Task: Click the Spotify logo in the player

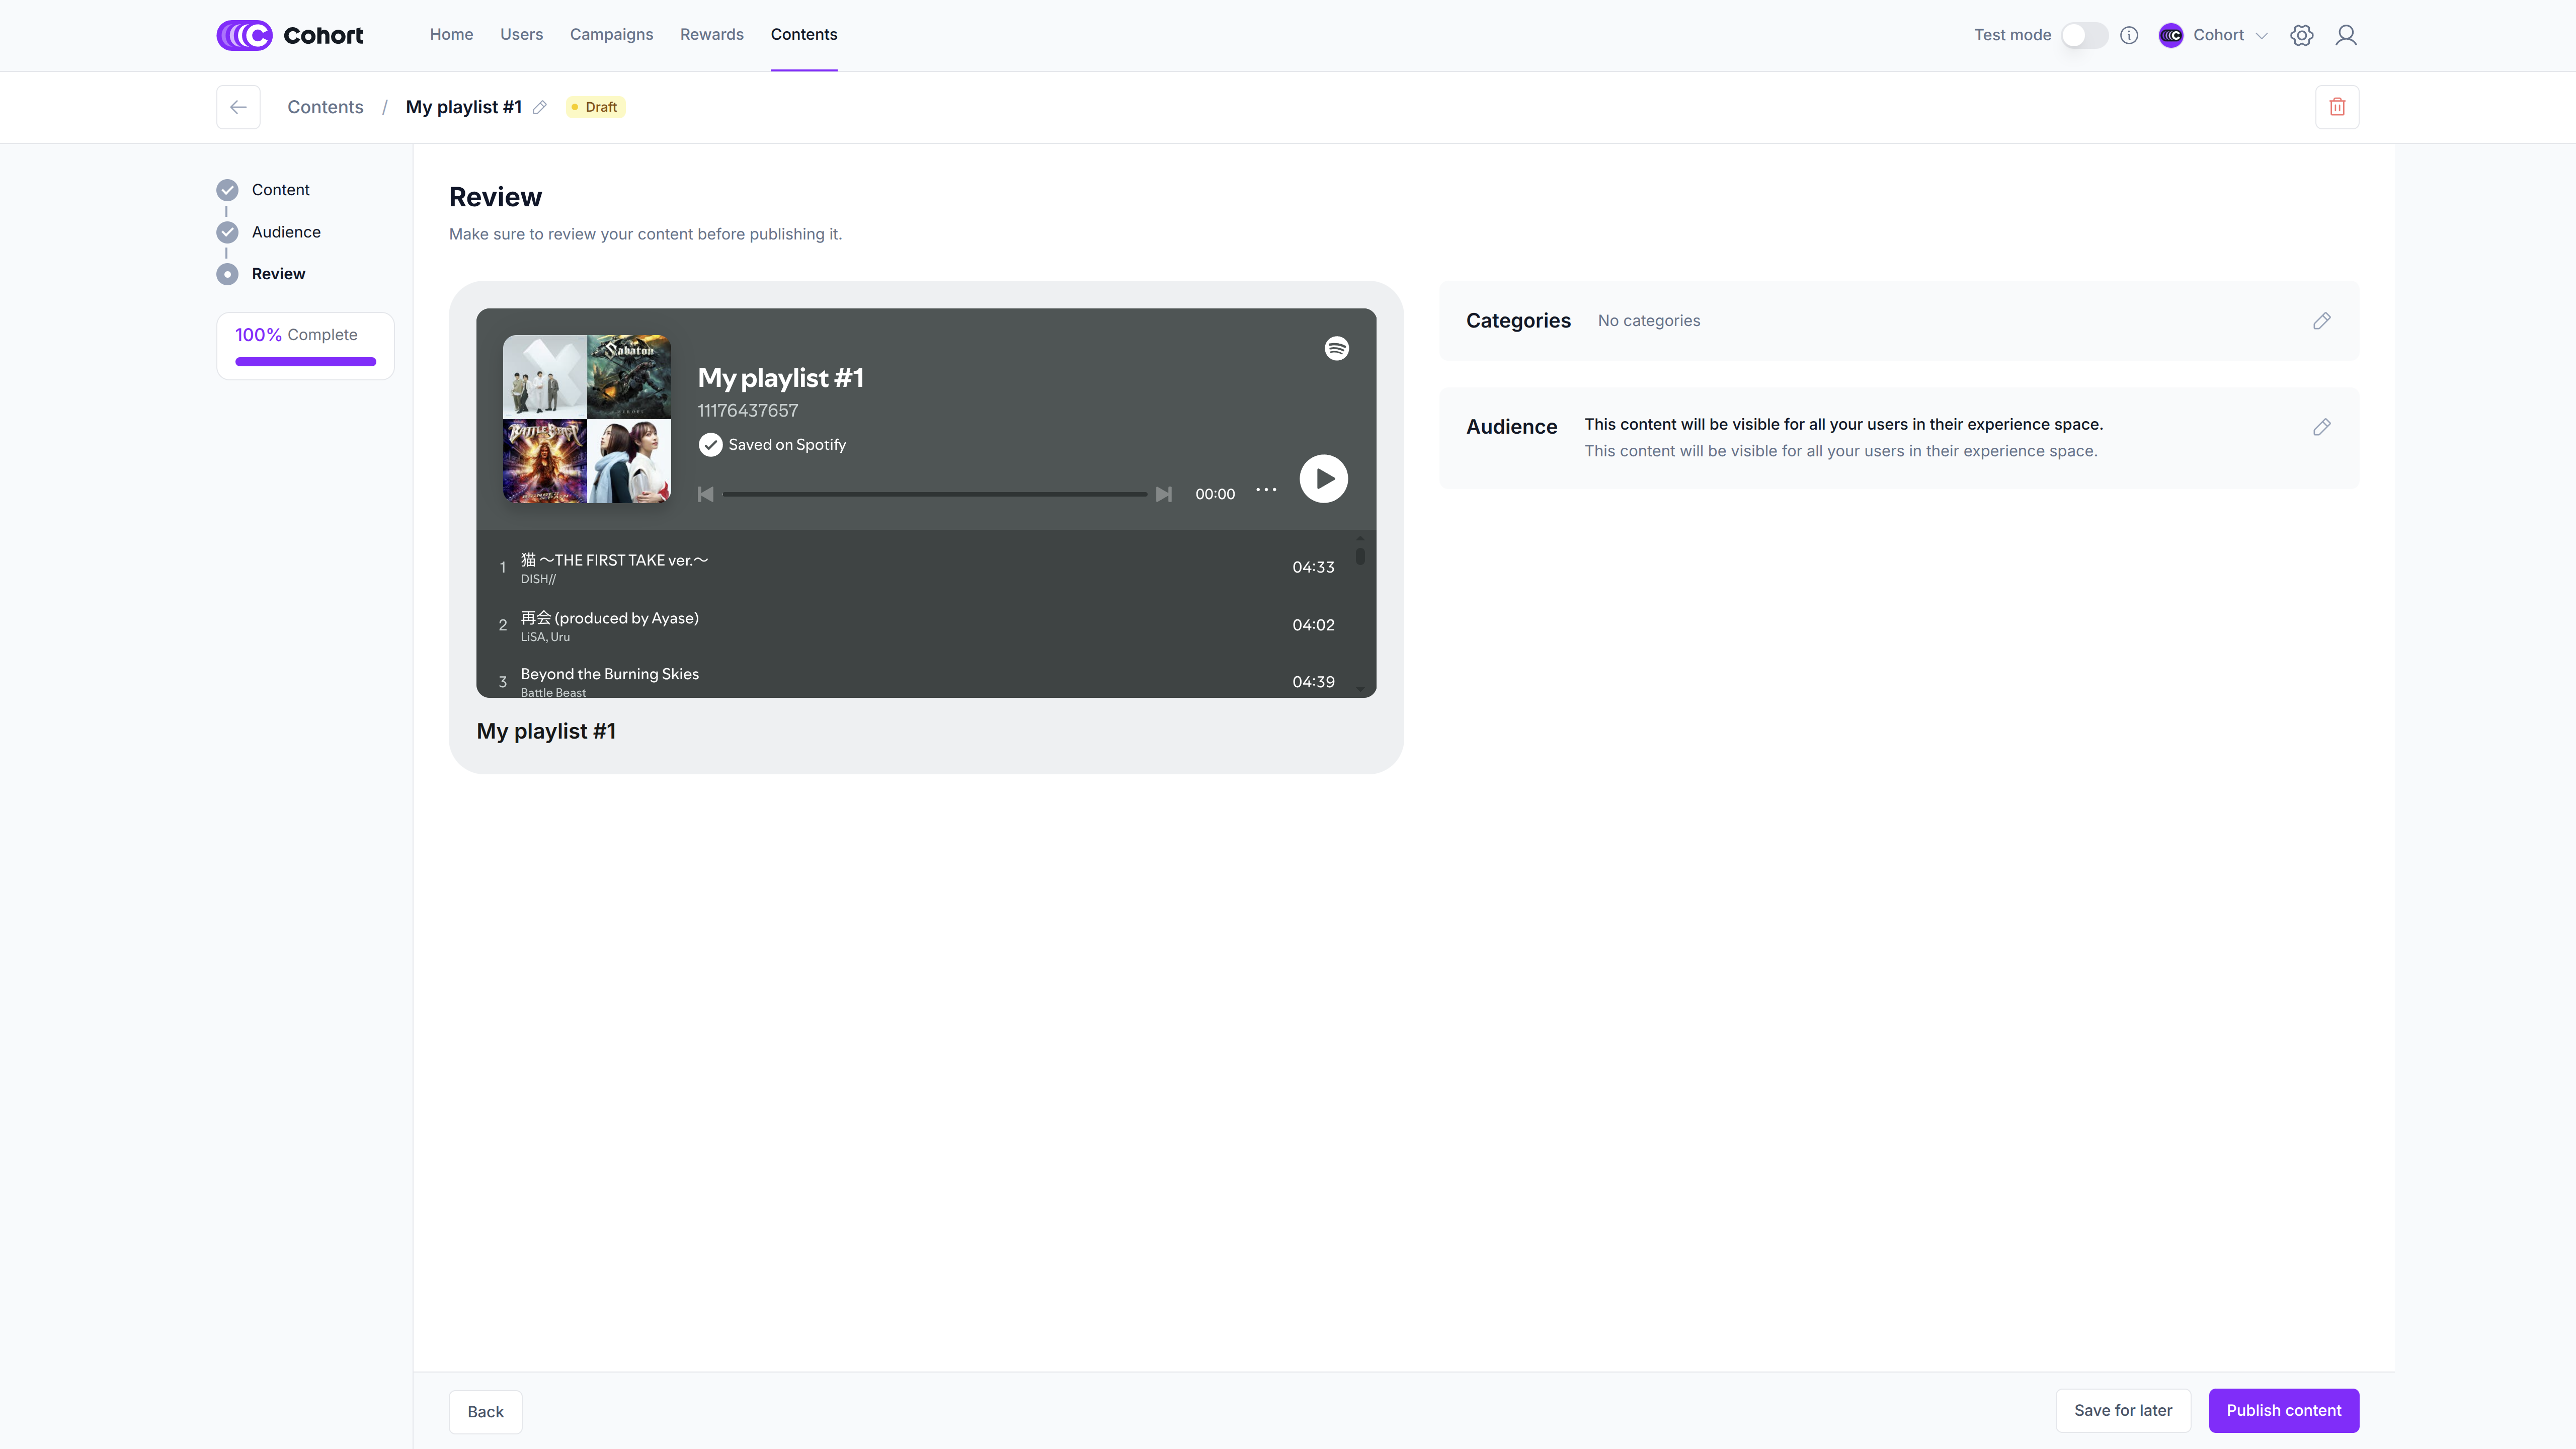Action: click(1336, 348)
